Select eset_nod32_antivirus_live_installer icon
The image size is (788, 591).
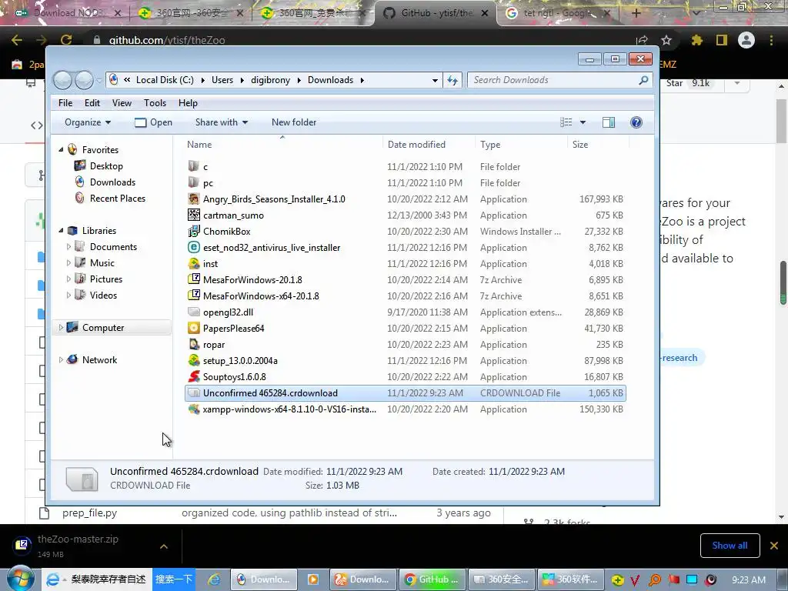[x=193, y=247]
